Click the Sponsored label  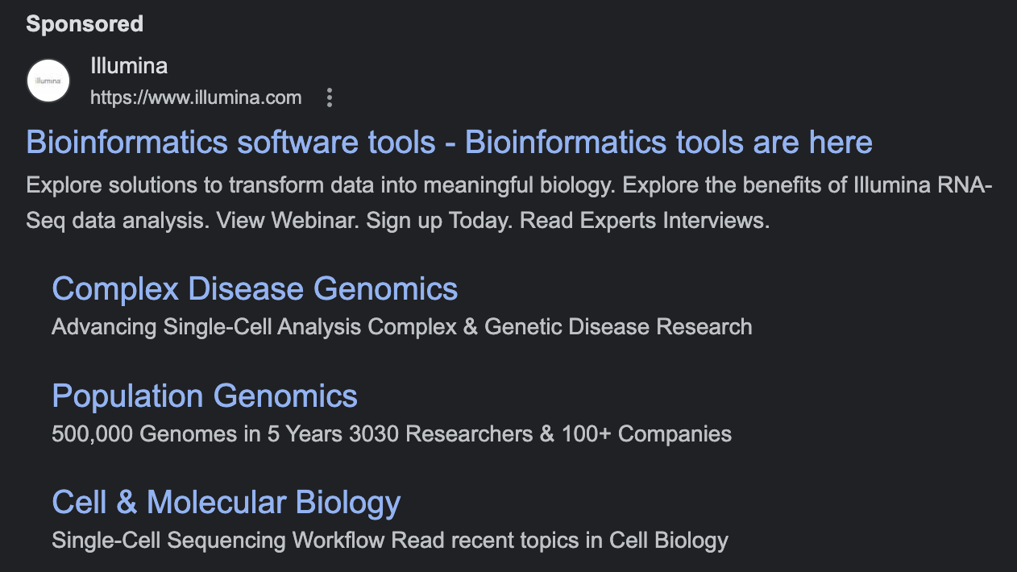coord(85,24)
